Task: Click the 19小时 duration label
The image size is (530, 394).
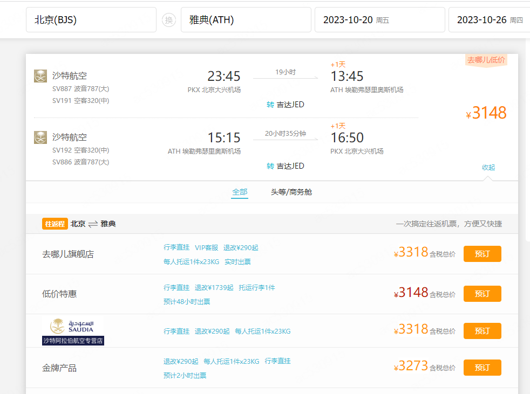Action: click(x=286, y=72)
